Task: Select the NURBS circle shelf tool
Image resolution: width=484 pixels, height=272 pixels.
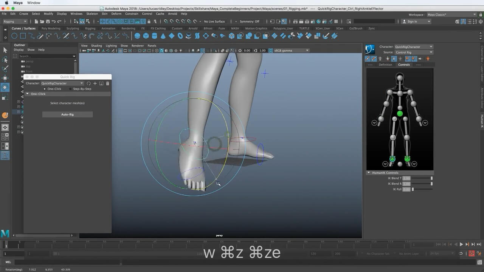Action: [14, 36]
